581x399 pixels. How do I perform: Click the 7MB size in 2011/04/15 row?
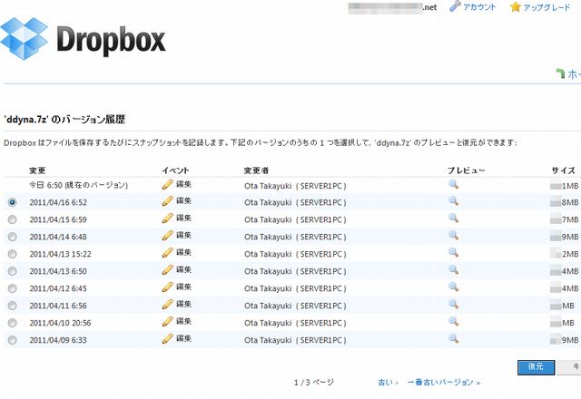(x=565, y=219)
